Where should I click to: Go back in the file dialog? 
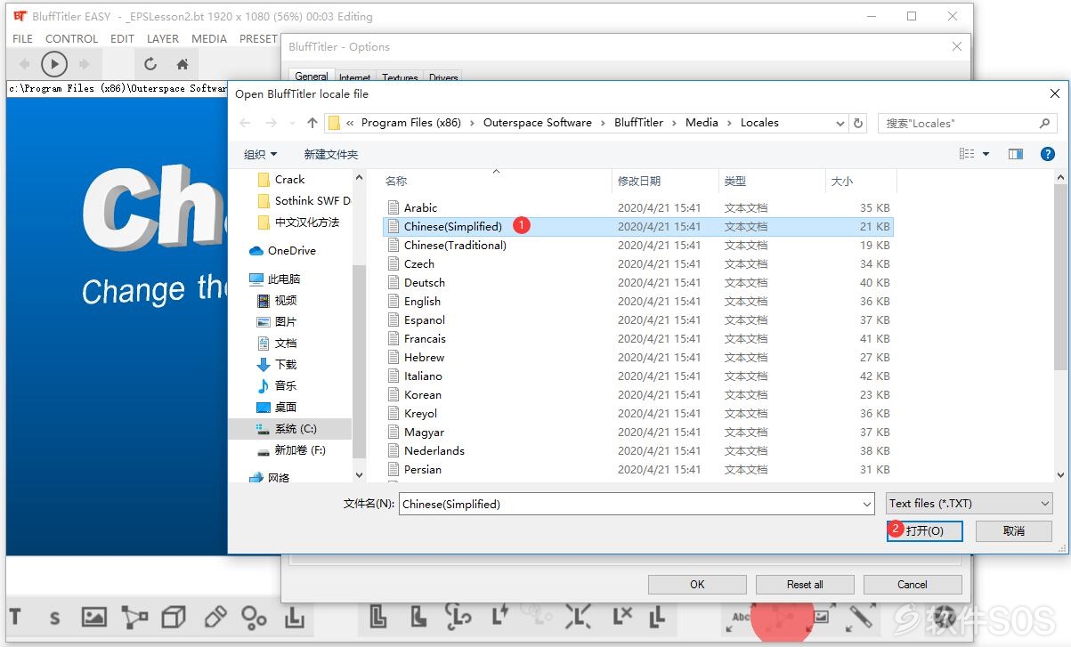point(246,123)
